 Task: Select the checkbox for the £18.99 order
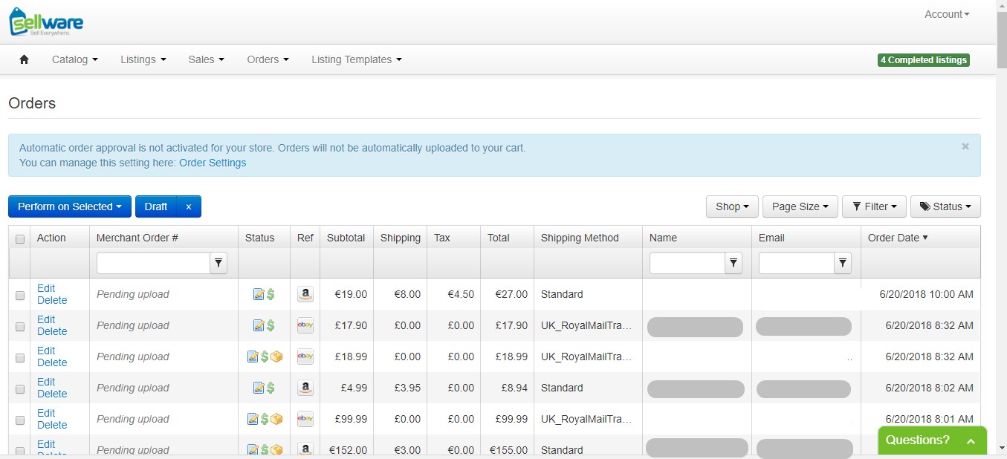[20, 358]
